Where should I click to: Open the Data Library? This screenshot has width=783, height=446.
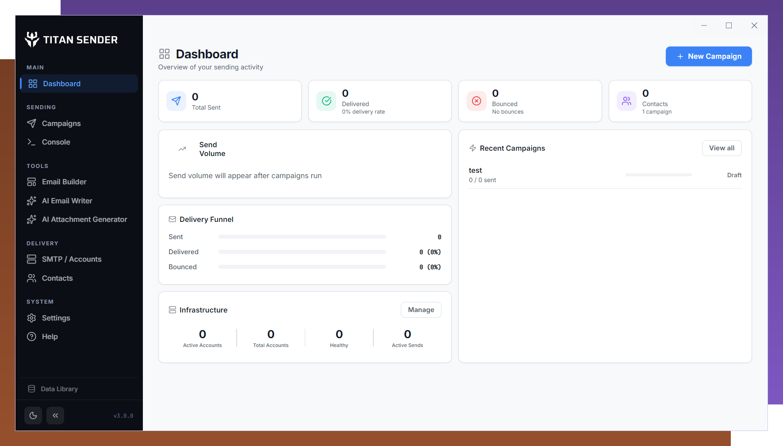[59, 389]
